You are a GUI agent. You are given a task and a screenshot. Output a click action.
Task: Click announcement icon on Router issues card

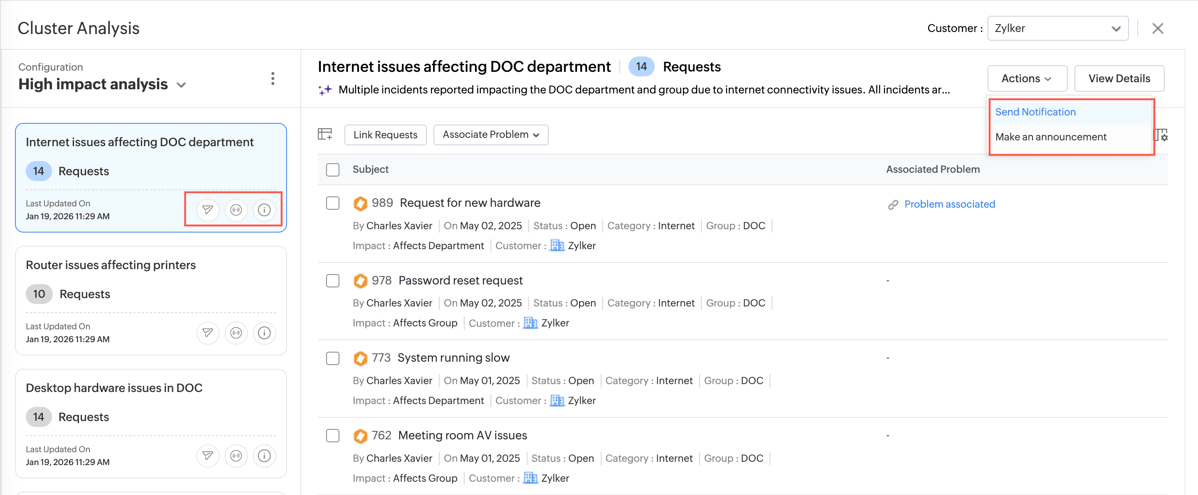click(236, 333)
